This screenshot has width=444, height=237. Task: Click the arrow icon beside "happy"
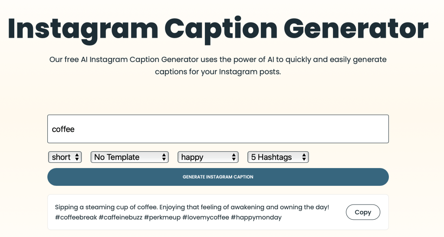pyautogui.click(x=234, y=157)
